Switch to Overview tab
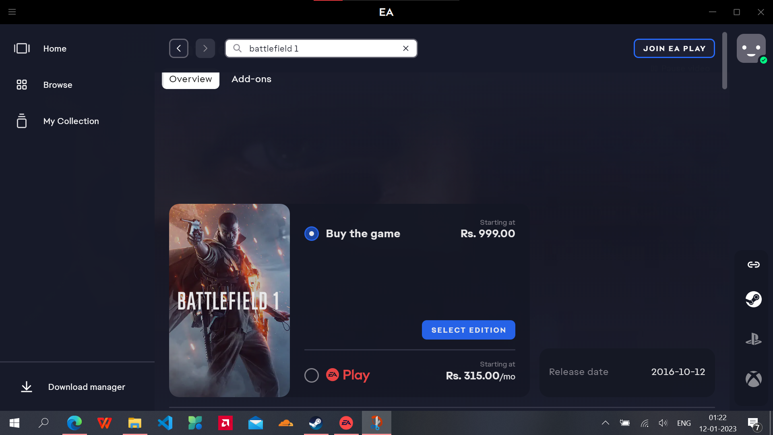 [x=190, y=79]
